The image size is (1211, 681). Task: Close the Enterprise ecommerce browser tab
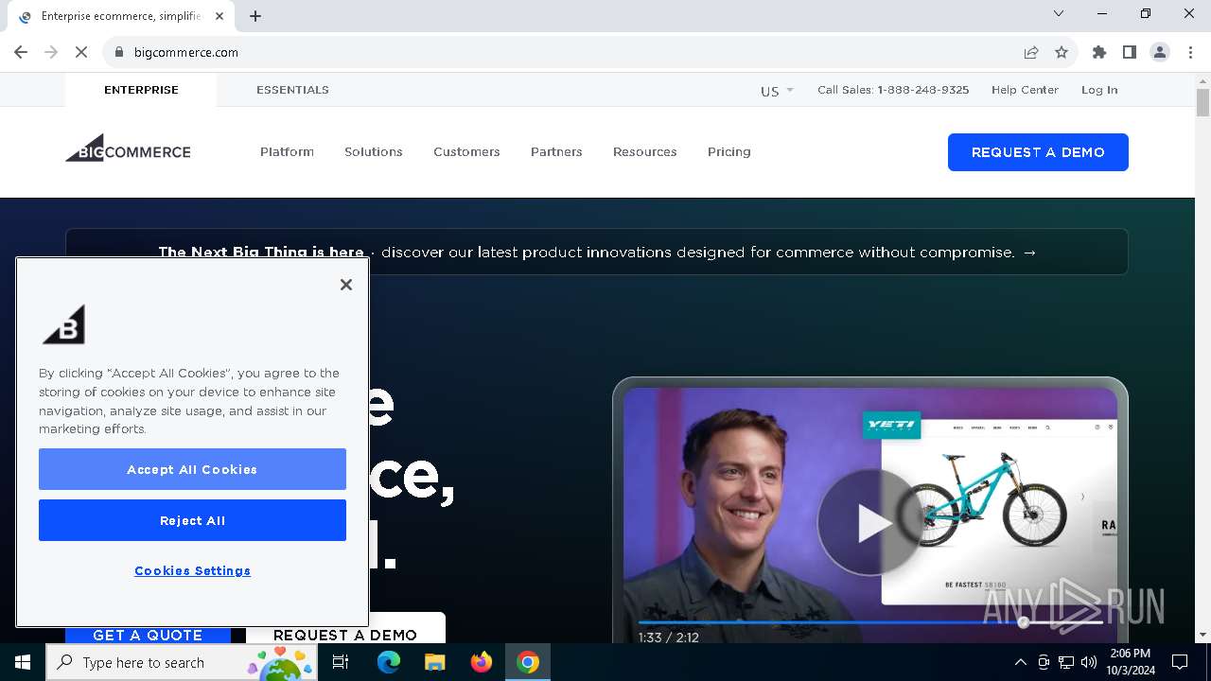[x=220, y=16]
